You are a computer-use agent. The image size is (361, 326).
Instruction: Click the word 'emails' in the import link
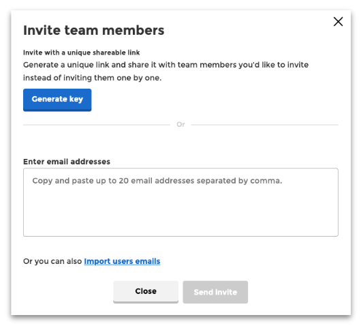click(148, 261)
